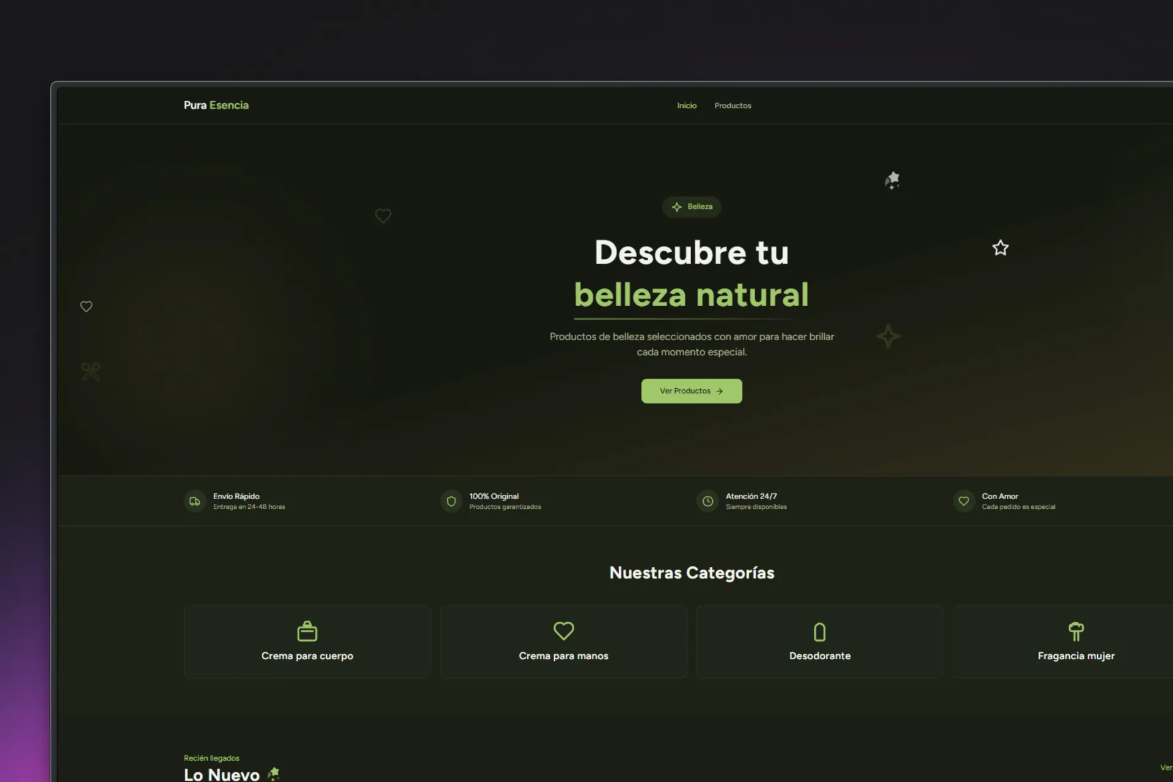Viewport: 1173px width, 782px height.
Task: Click the Atención 24/7 clock icon
Action: (707, 502)
